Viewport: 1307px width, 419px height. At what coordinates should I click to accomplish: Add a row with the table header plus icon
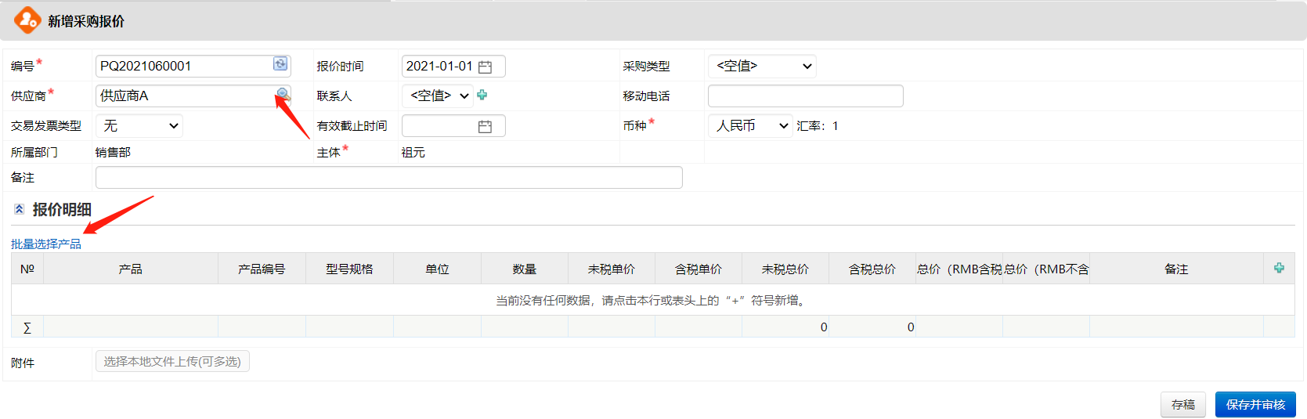coord(1279,268)
